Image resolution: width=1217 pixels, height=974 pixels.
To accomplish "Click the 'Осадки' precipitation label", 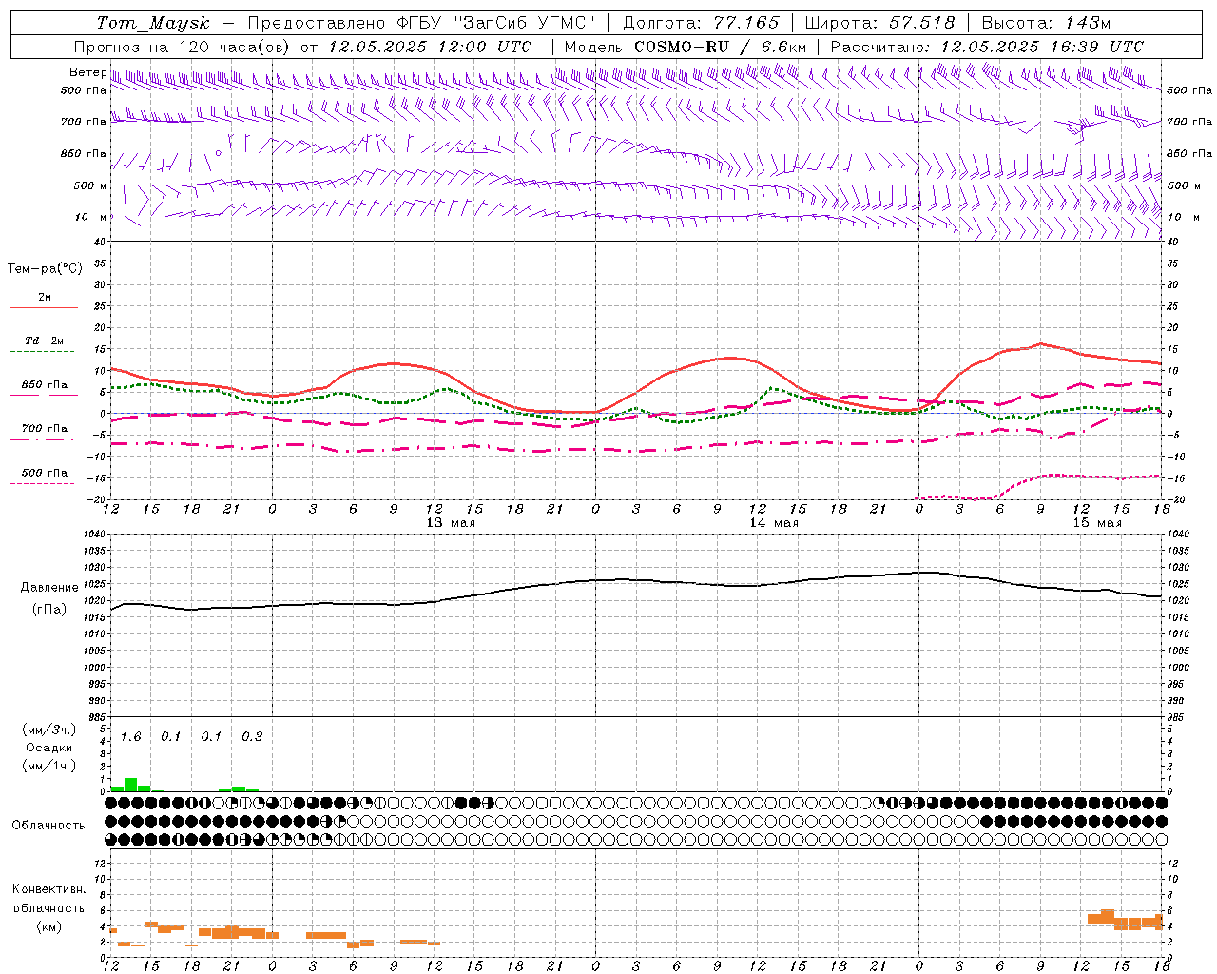I will pos(49,748).
